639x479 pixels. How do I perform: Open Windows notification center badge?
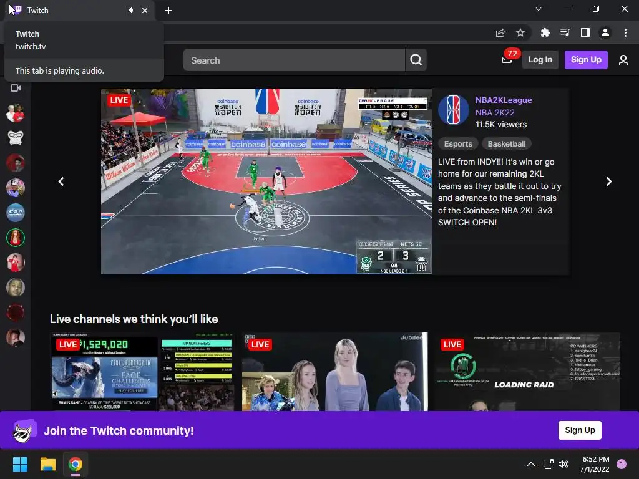point(622,464)
